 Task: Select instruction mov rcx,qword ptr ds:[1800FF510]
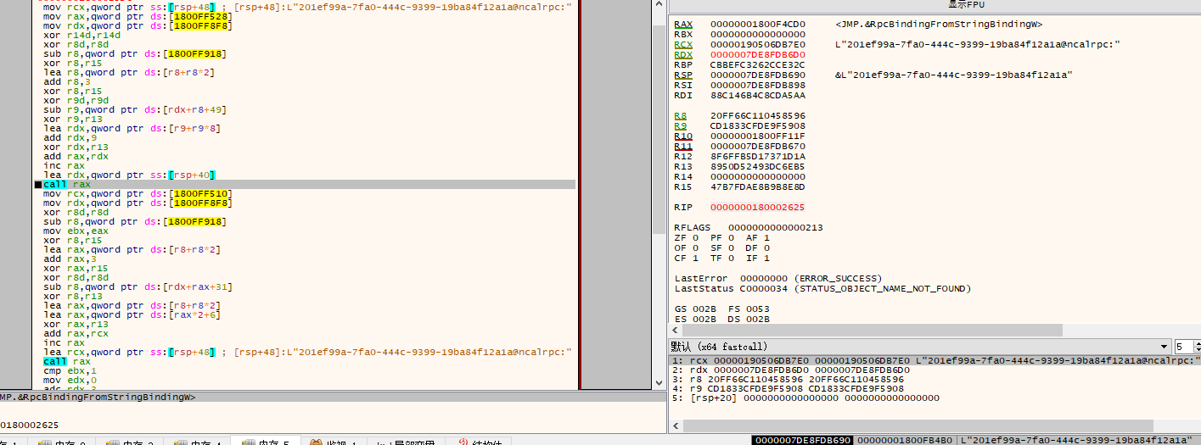137,193
